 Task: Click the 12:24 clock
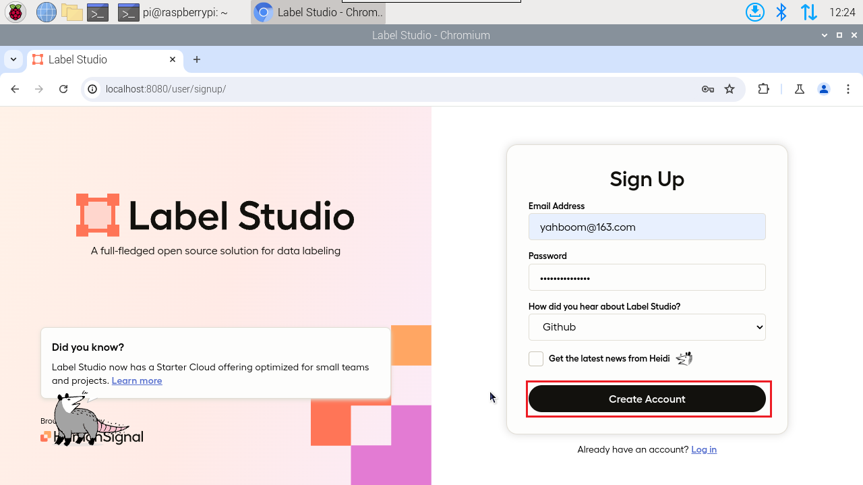[842, 12]
